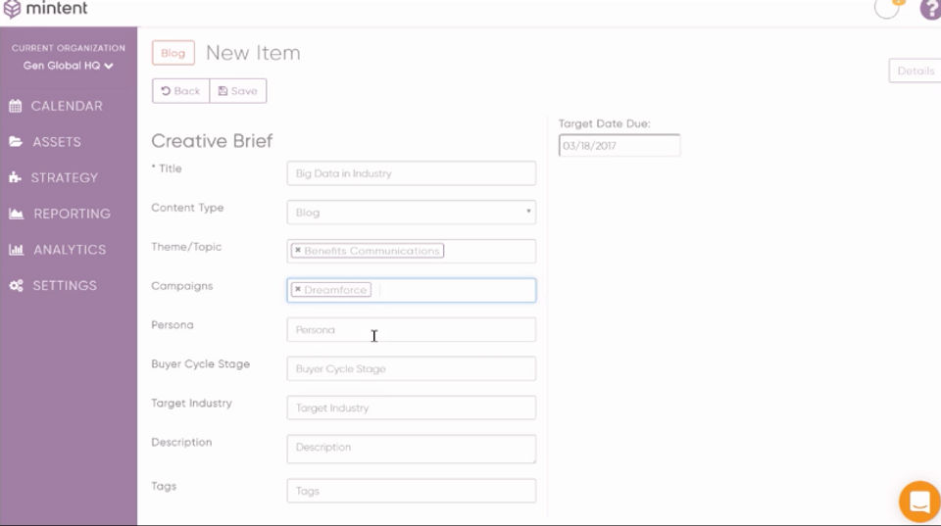Open the user avatar at top right
This screenshot has width=941, height=526.
click(887, 9)
